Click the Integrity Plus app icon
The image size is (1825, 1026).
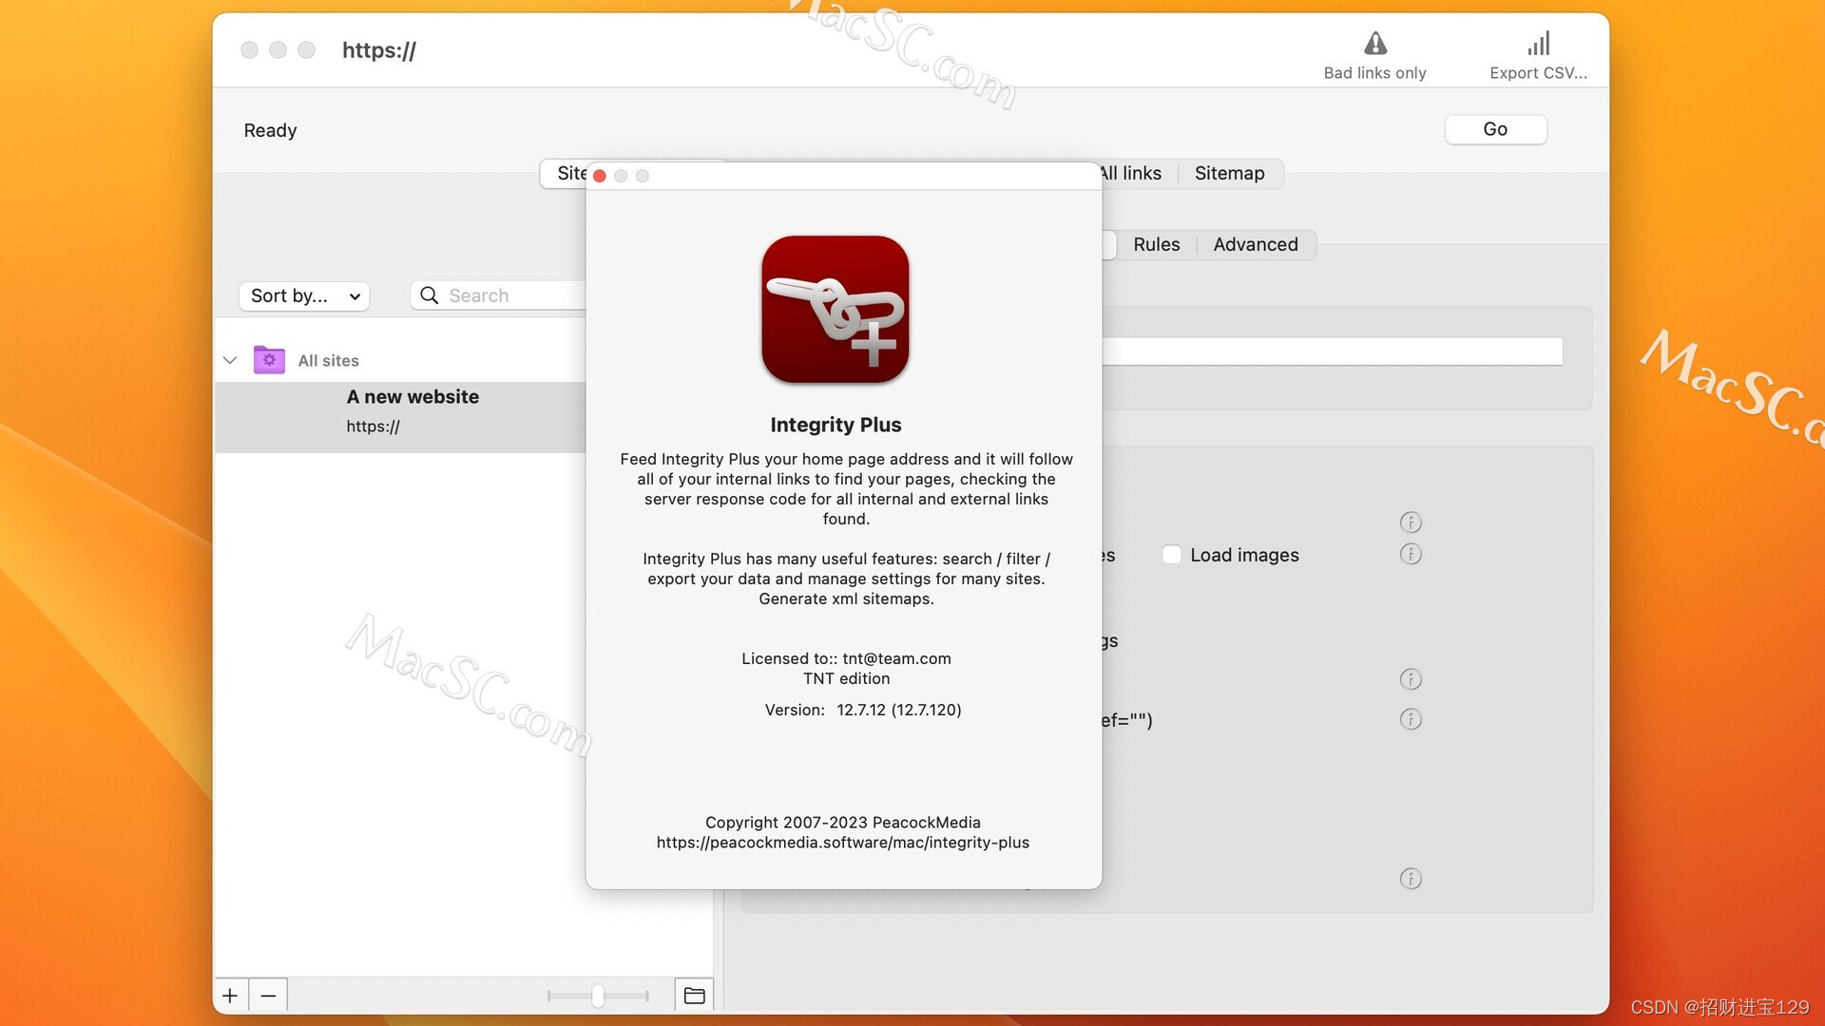[x=836, y=310]
